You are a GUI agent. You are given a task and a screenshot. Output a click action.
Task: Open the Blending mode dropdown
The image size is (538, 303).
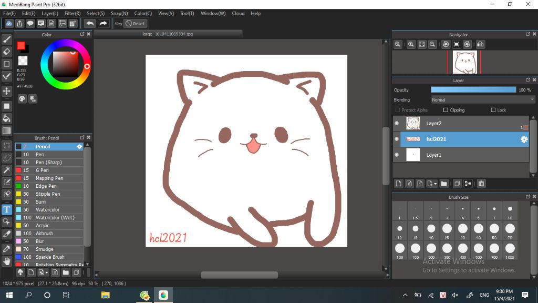(x=483, y=99)
